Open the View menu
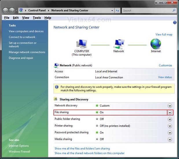 25,18
